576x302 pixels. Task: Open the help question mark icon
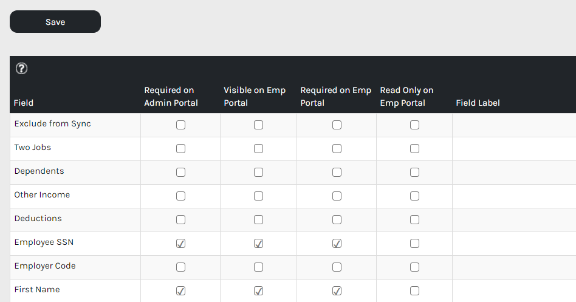[21, 69]
